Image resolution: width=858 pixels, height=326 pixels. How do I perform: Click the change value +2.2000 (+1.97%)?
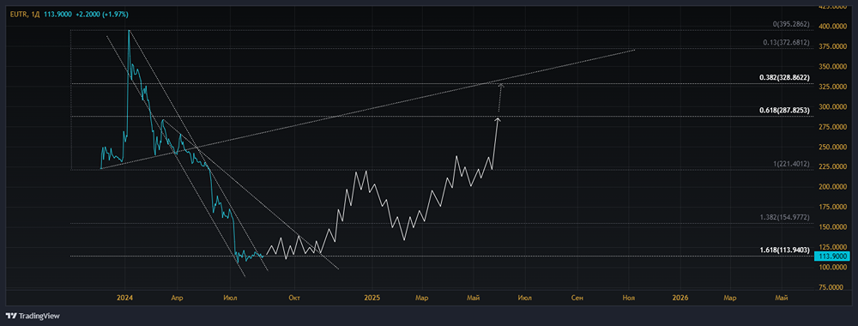[102, 15]
